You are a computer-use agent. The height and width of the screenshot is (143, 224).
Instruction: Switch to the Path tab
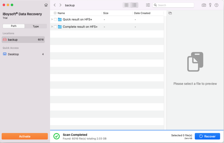14,26
